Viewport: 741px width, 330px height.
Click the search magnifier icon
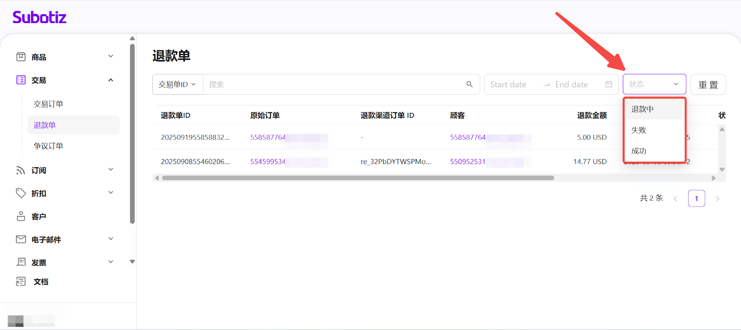click(469, 84)
